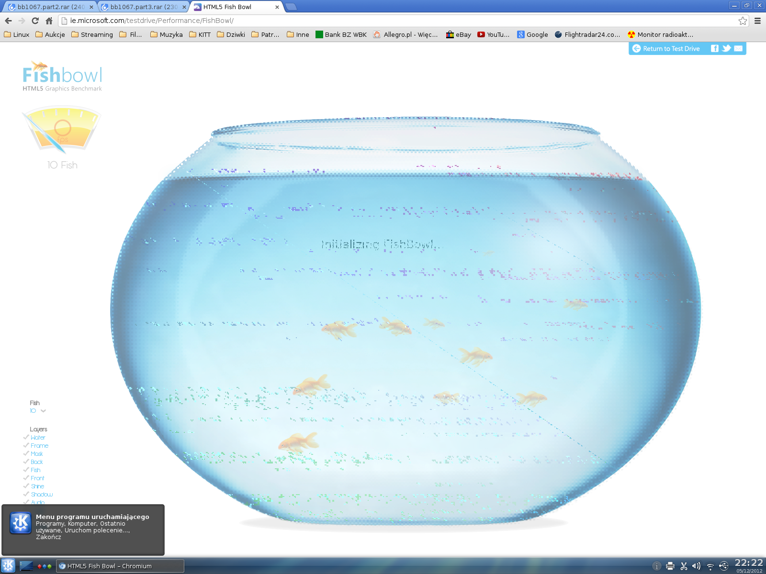
Task: Click the email envelope share icon
Action: click(x=738, y=48)
